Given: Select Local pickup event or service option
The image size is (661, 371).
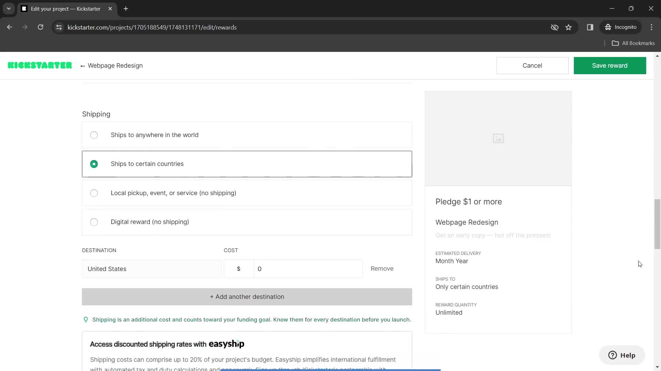Looking at the screenshot, I should 94,192.
